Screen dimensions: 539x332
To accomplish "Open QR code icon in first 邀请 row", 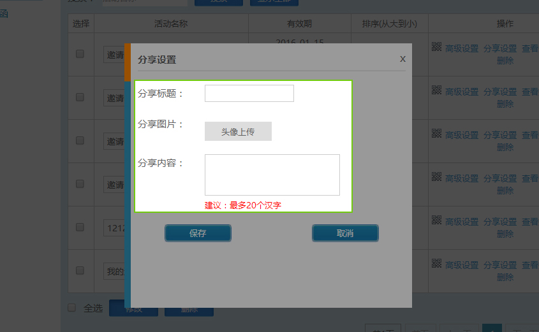I will [436, 47].
